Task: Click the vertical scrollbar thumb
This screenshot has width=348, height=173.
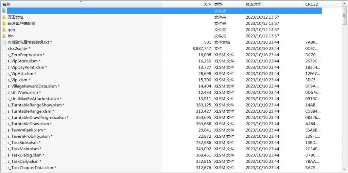Action: pos(345,15)
